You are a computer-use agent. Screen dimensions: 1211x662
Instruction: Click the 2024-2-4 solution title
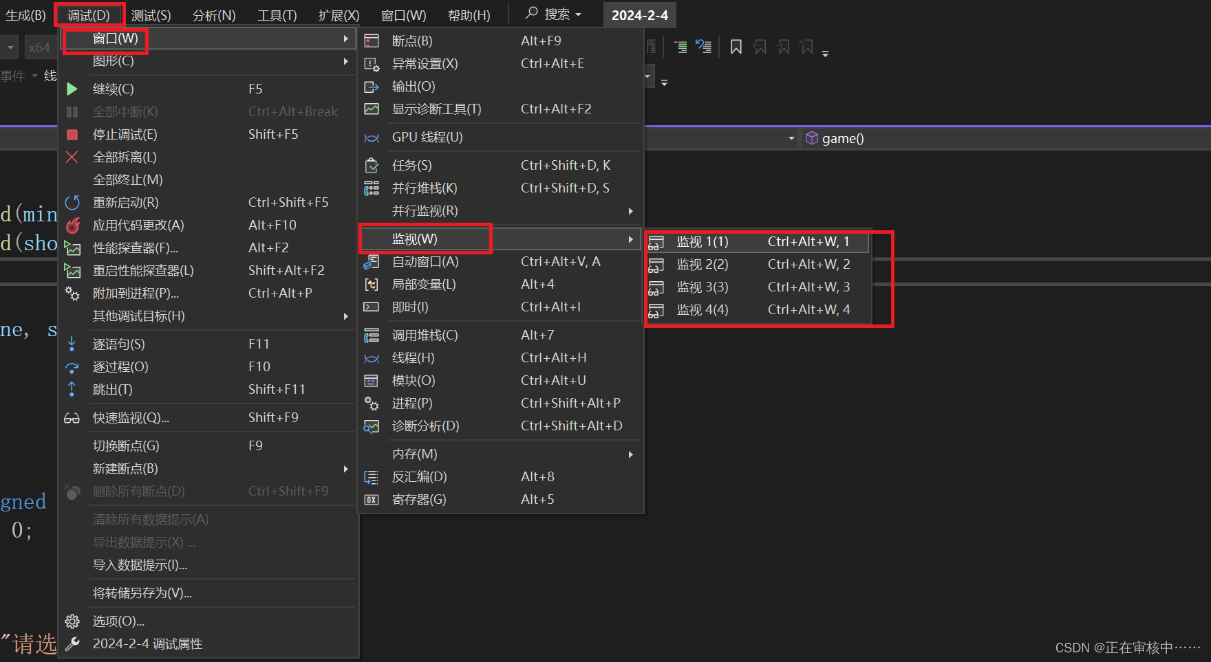640,15
